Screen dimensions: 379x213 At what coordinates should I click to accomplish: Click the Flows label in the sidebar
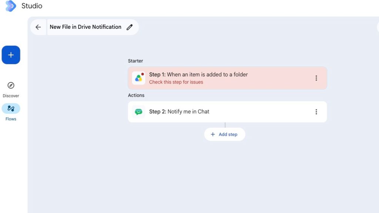click(11, 119)
